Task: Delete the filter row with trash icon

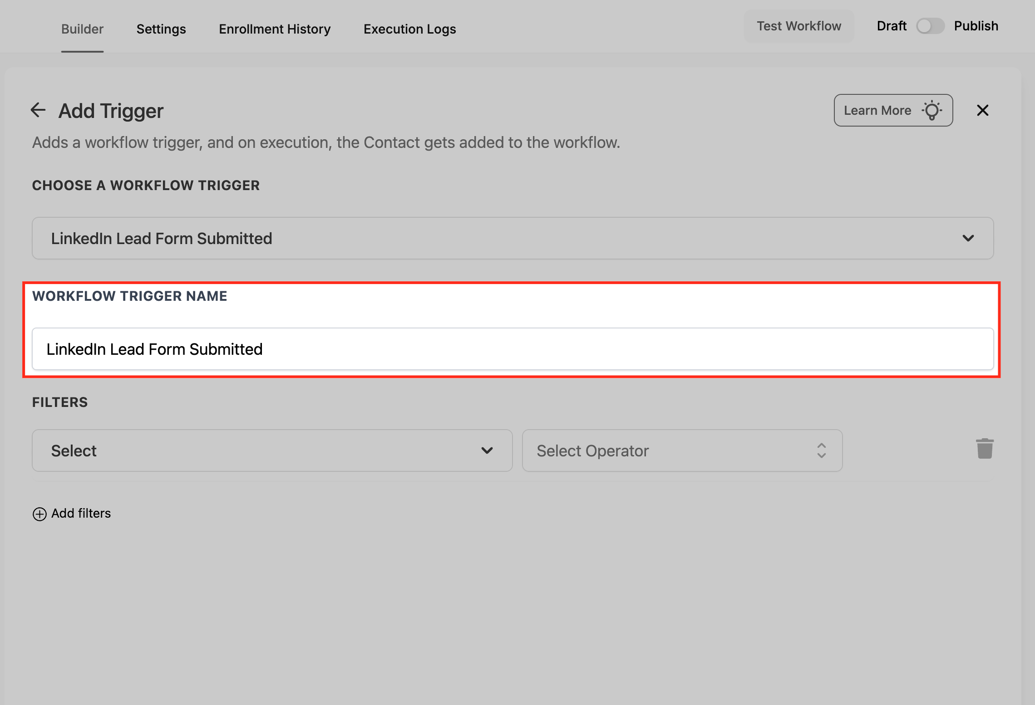Action: [x=984, y=449]
